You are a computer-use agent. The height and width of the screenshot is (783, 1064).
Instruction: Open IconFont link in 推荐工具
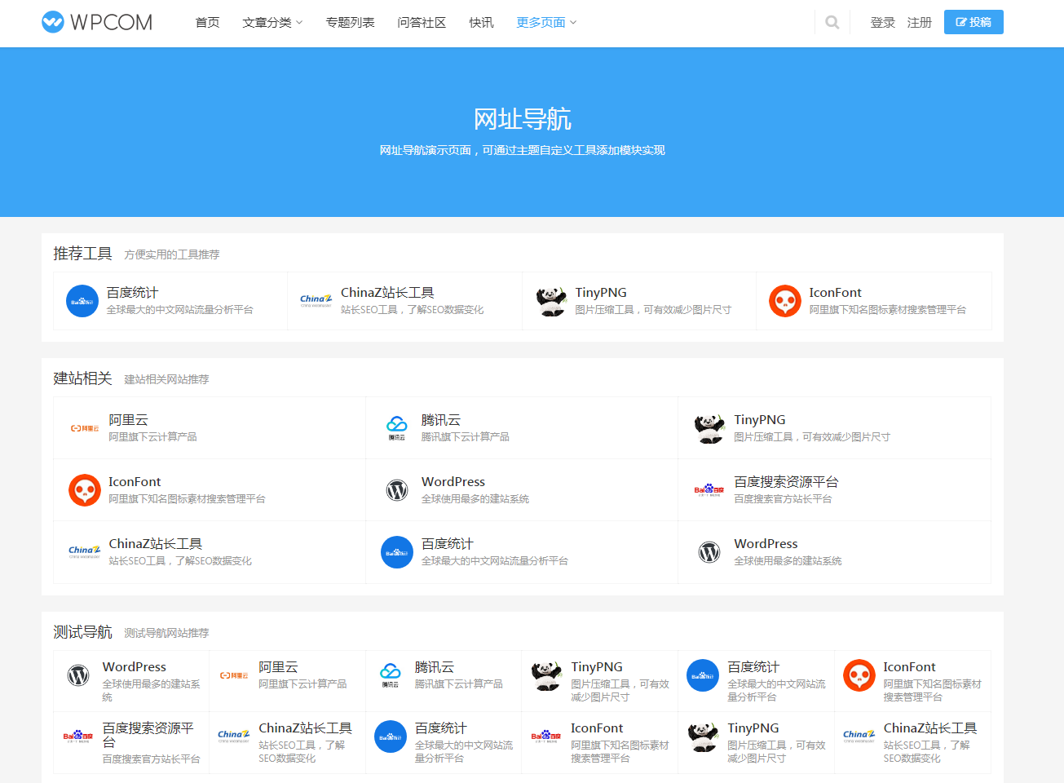835,293
